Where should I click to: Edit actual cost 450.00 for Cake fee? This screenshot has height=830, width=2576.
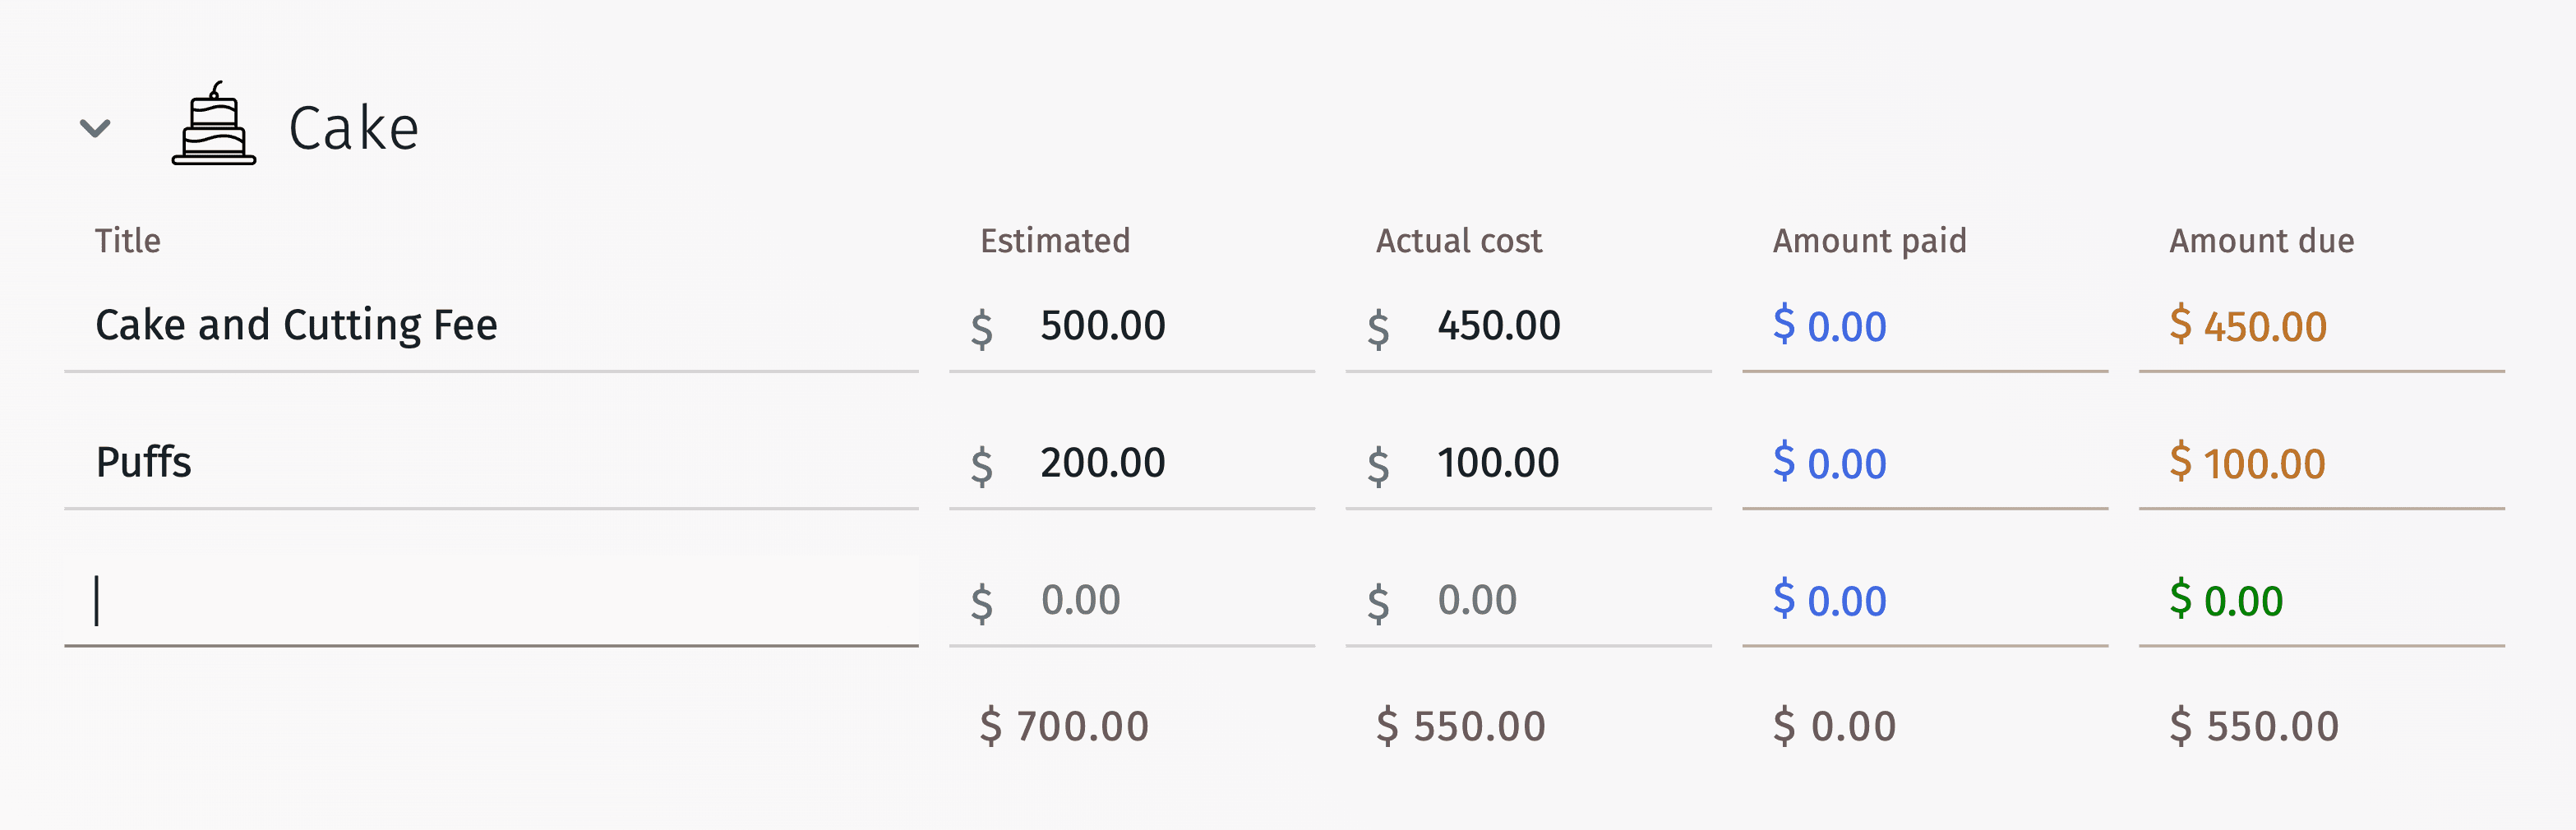click(x=1546, y=326)
